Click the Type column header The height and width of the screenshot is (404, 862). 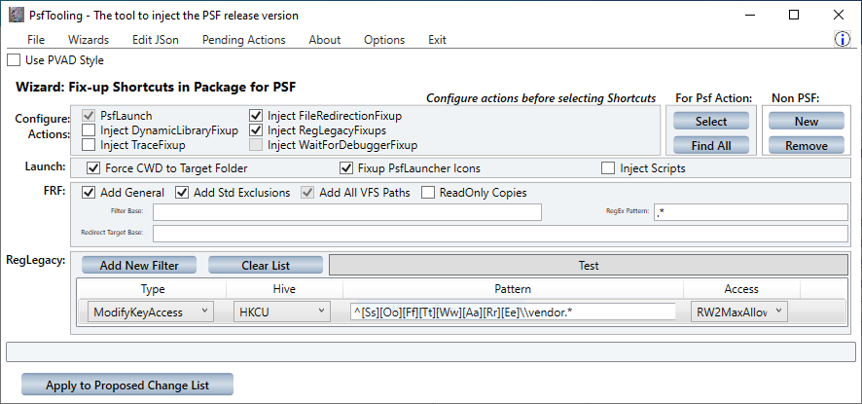(153, 289)
